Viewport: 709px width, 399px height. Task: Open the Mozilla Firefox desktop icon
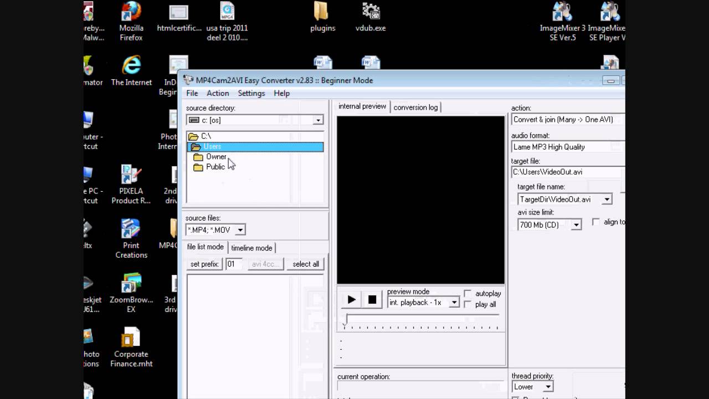131,22
